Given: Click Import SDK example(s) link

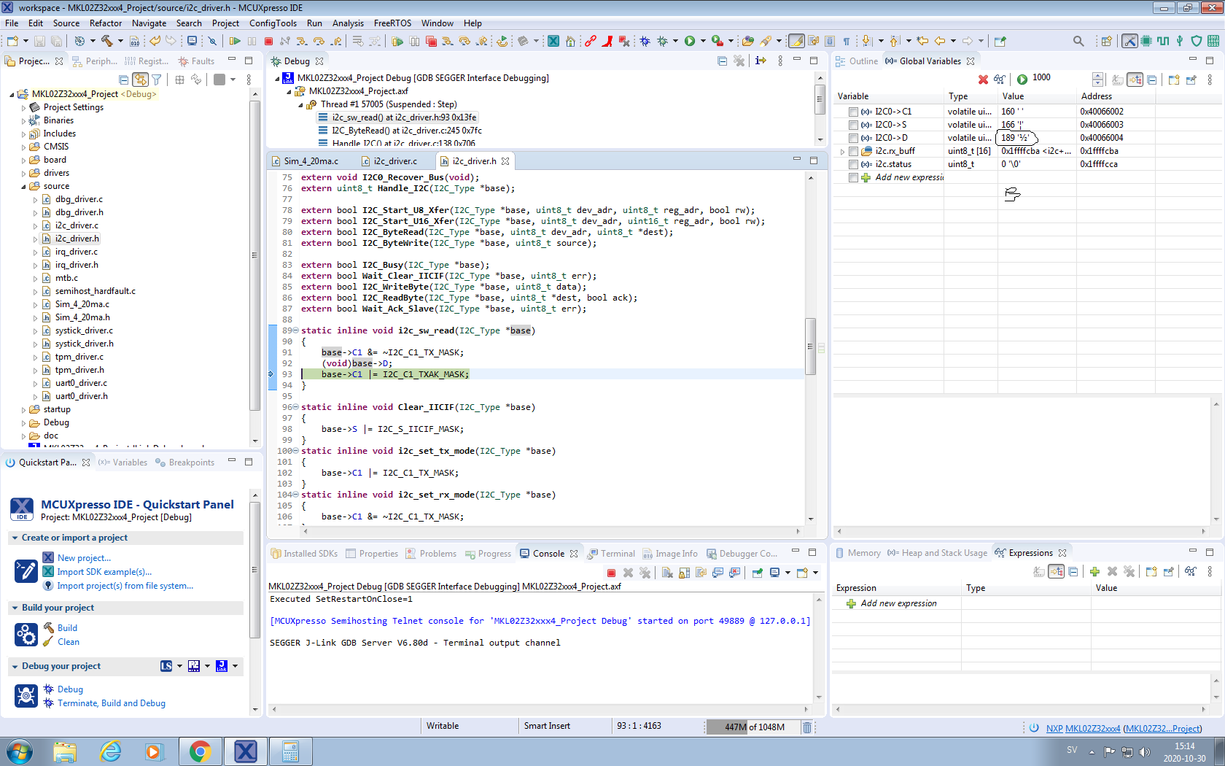Looking at the screenshot, I should point(104,572).
